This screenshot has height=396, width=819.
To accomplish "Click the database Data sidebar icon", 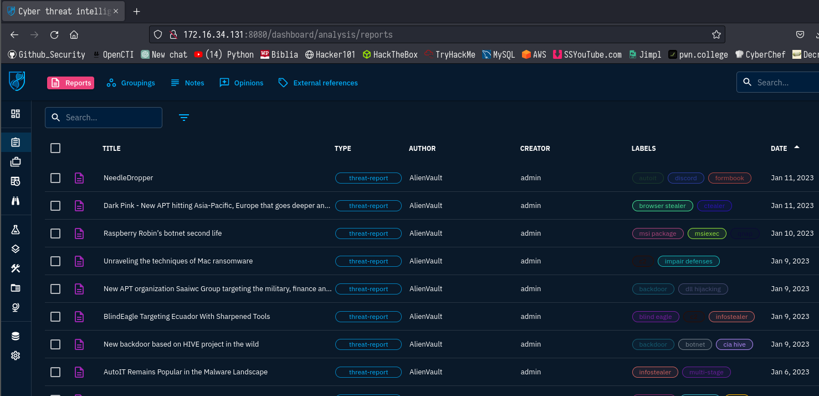I will [x=16, y=336].
